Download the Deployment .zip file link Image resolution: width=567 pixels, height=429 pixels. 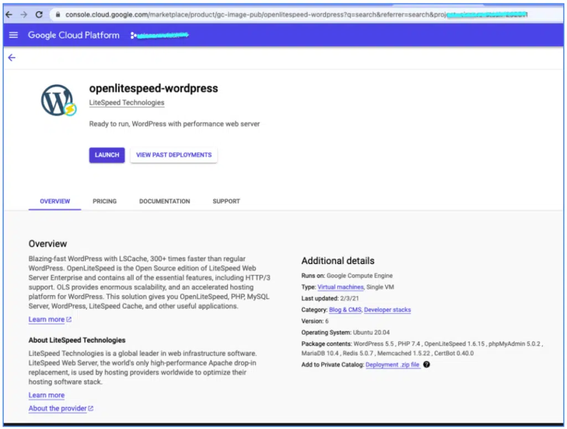(393, 365)
